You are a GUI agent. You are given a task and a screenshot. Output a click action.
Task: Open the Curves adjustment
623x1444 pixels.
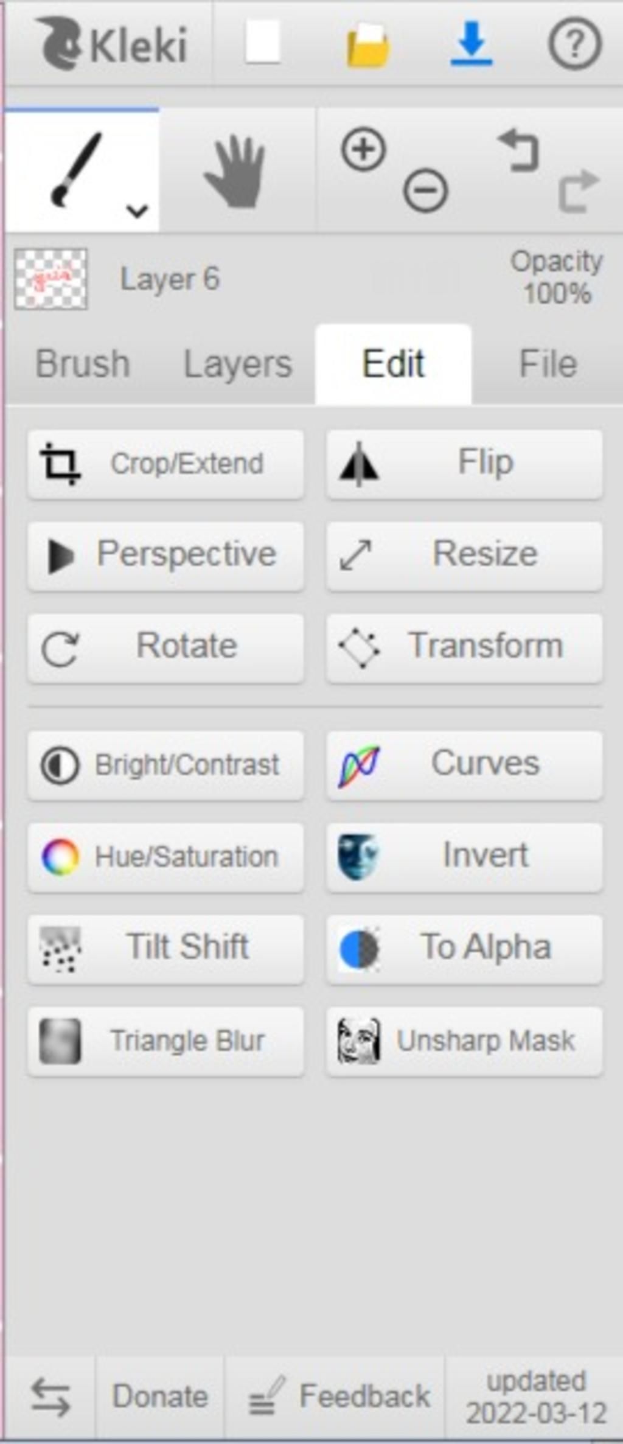[465, 765]
